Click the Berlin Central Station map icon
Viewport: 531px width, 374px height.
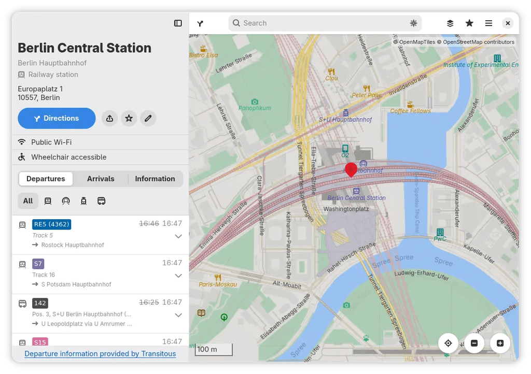356,191
